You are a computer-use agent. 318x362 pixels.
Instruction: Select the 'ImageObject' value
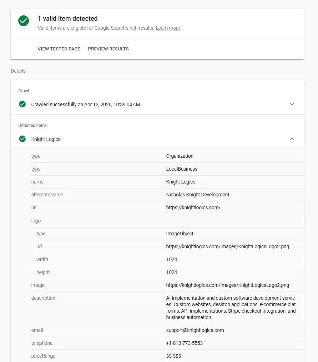tap(180, 234)
